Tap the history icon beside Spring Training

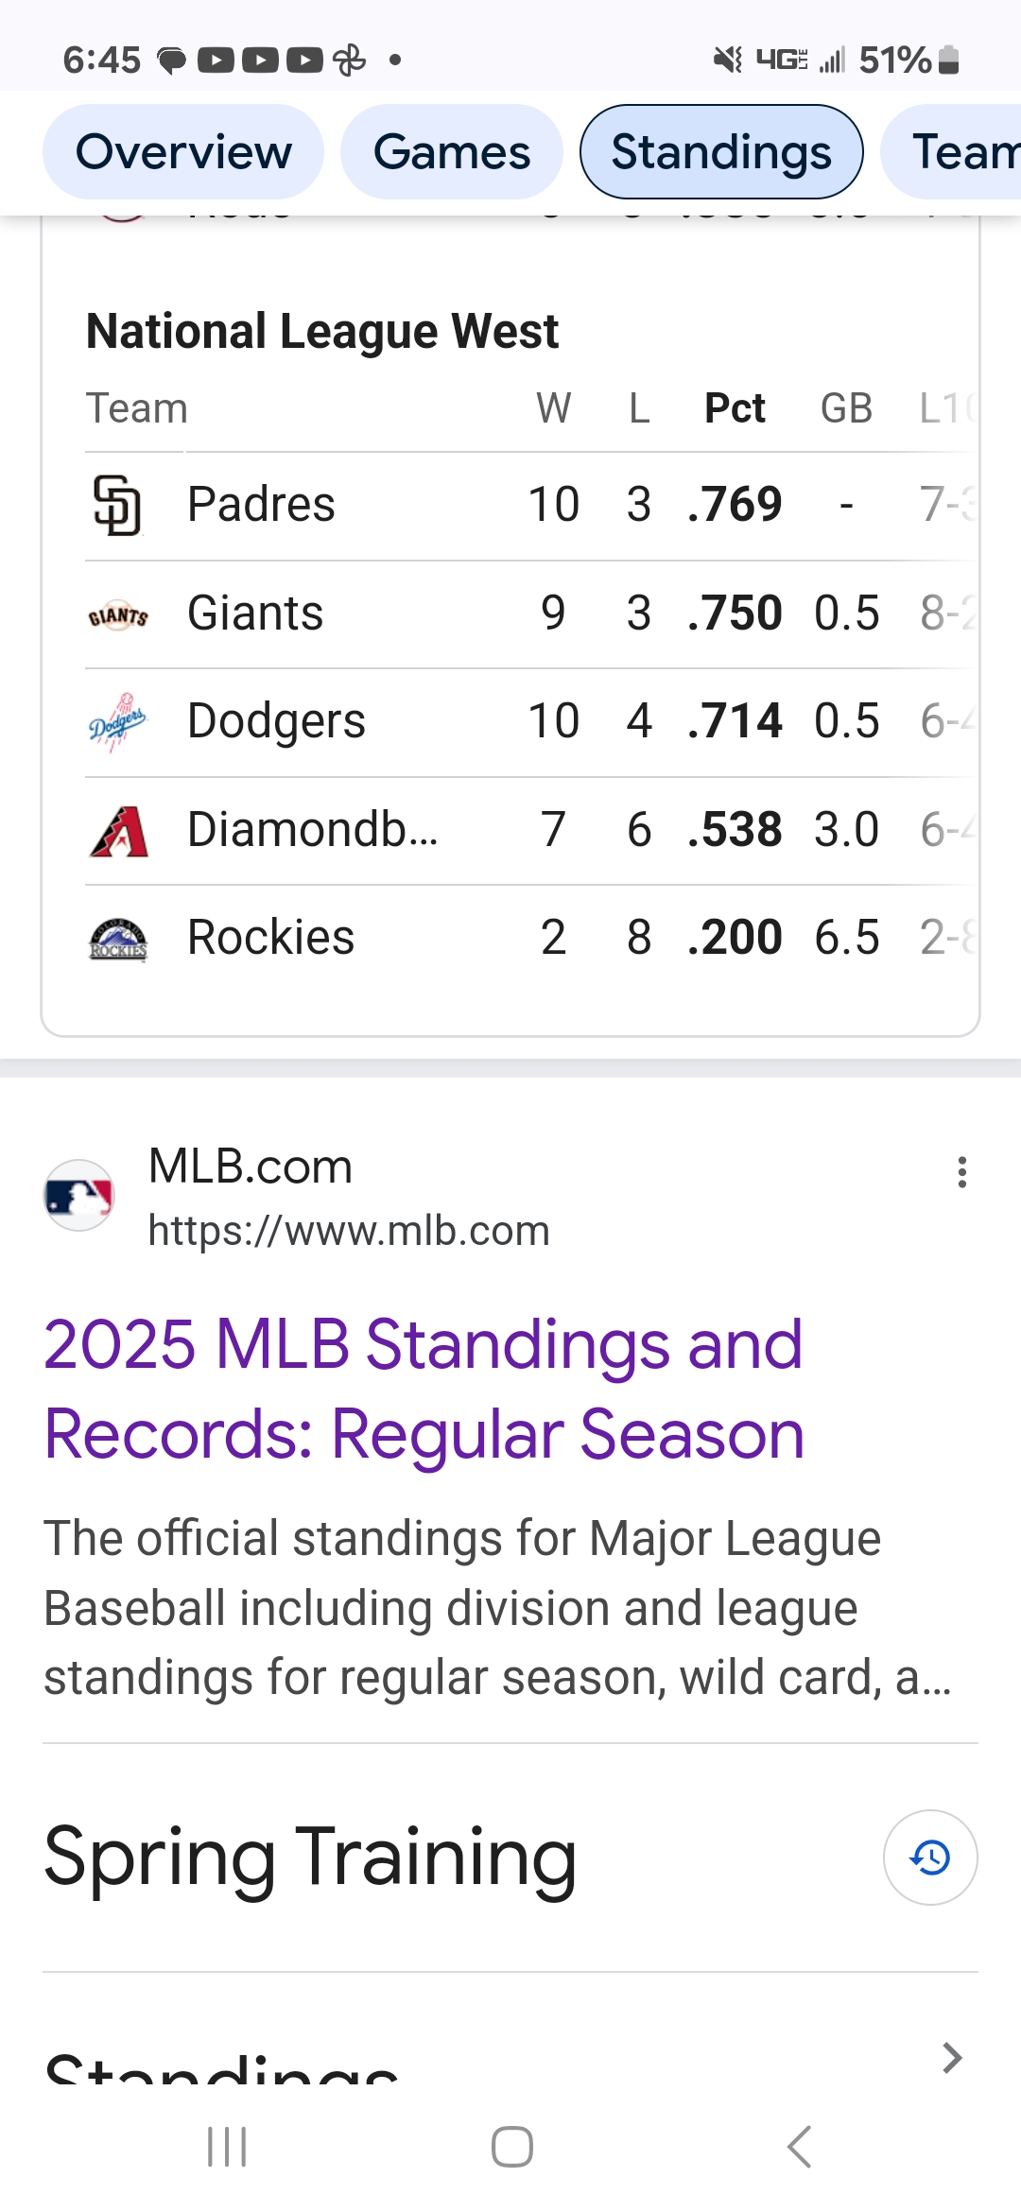930,1857
